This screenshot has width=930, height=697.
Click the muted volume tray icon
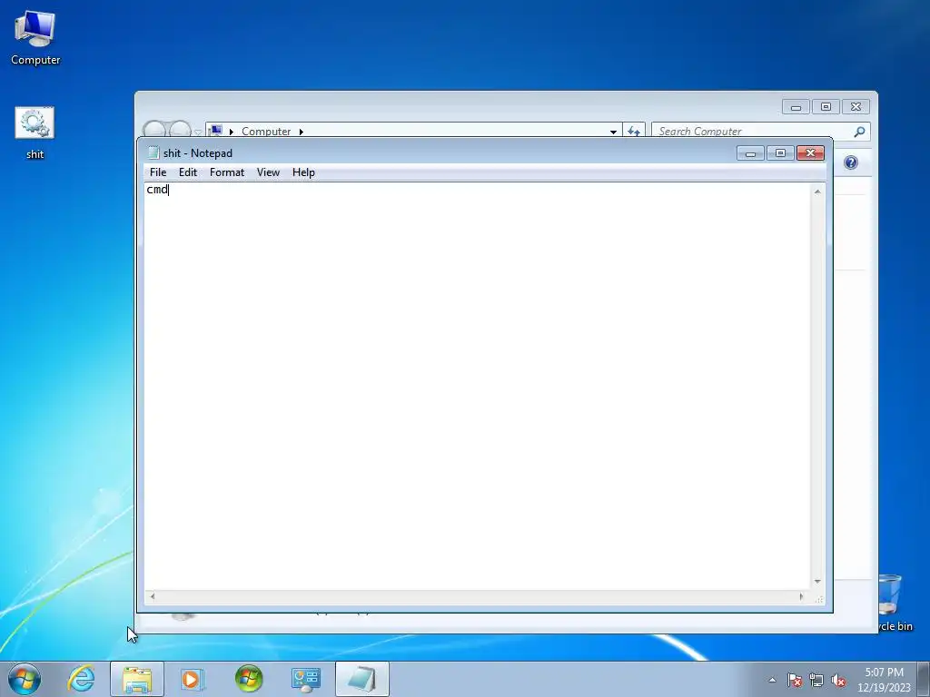pyautogui.click(x=838, y=680)
